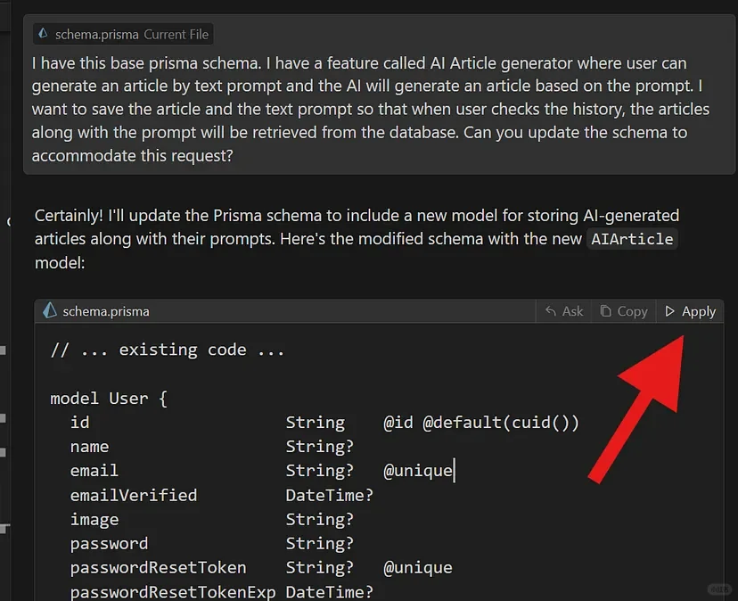Click the AIArticle inline code tag
738x601 pixels.
click(x=633, y=239)
